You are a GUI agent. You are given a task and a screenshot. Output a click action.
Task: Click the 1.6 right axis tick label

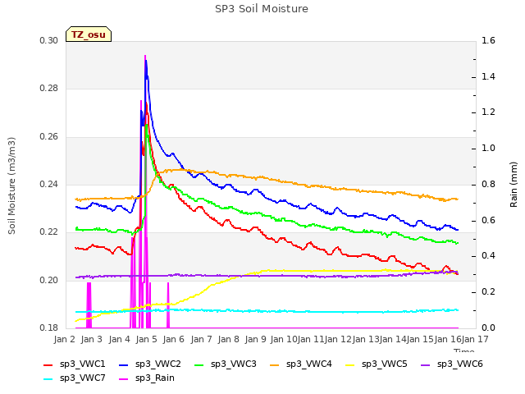(488, 41)
